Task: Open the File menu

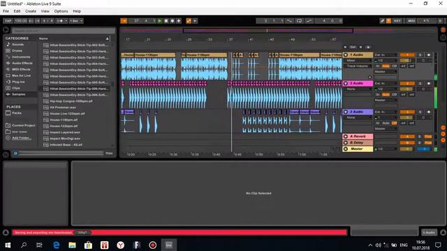Action: tap(6, 11)
